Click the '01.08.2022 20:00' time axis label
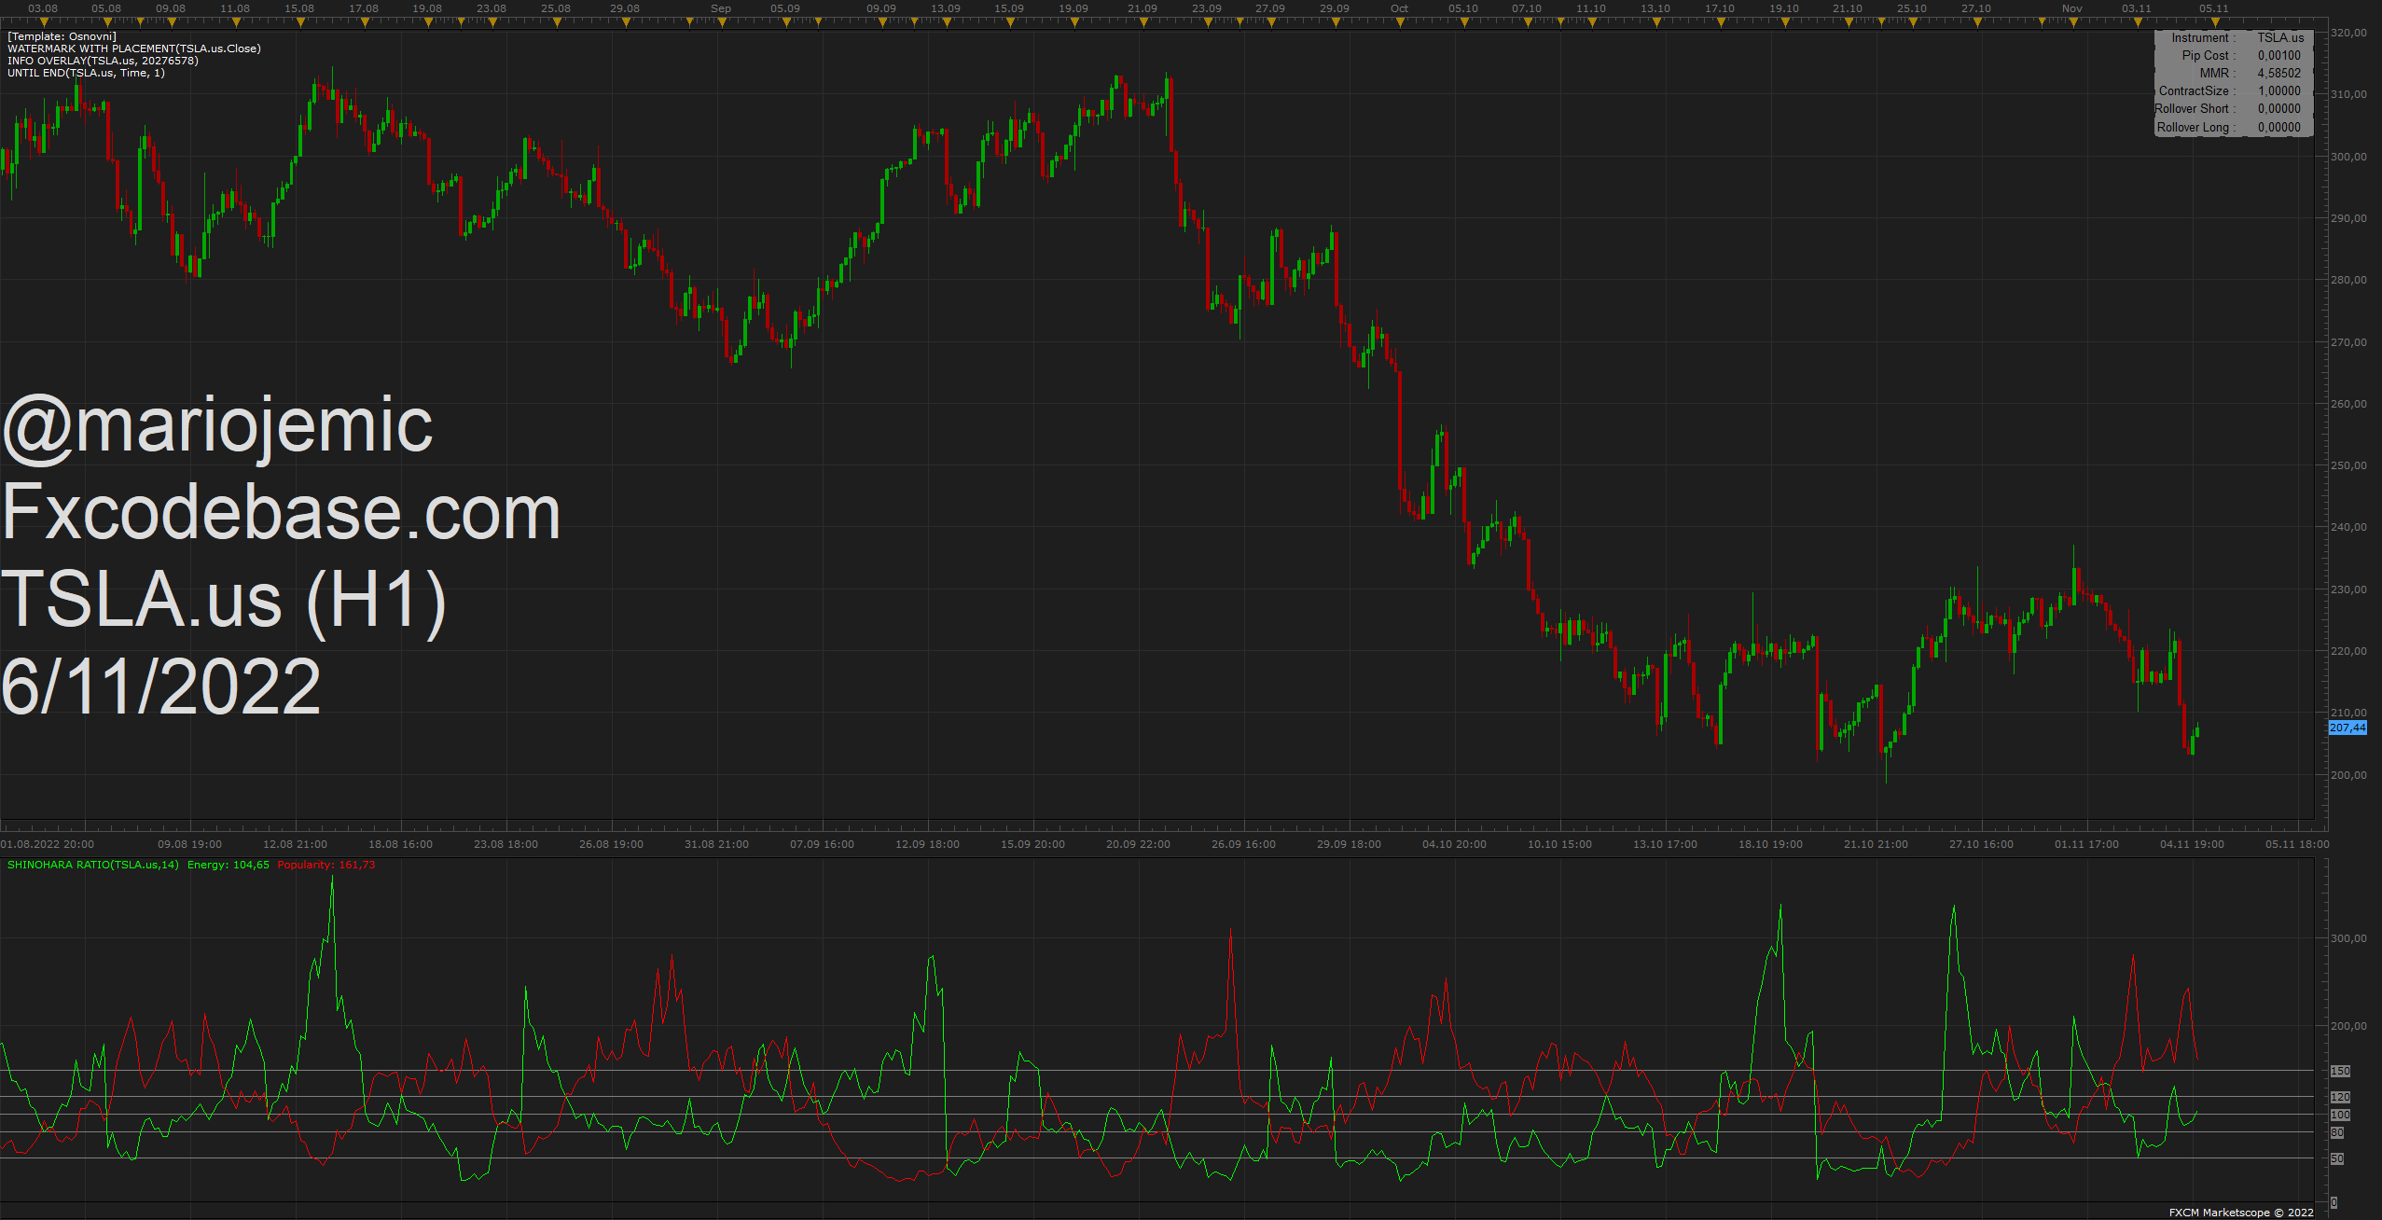Image resolution: width=2382 pixels, height=1220 pixels. (48, 844)
